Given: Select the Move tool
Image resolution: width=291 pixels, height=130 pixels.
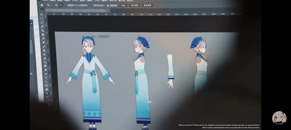Looking at the screenshot, I should click(41, 15).
